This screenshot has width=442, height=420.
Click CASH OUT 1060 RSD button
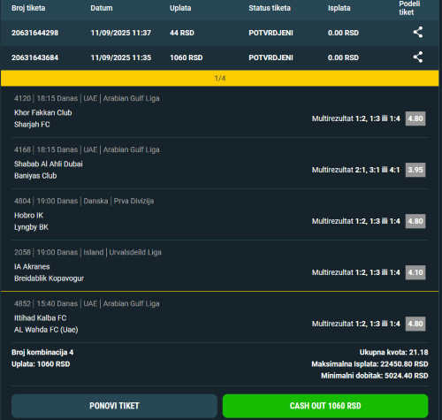pyautogui.click(x=325, y=406)
